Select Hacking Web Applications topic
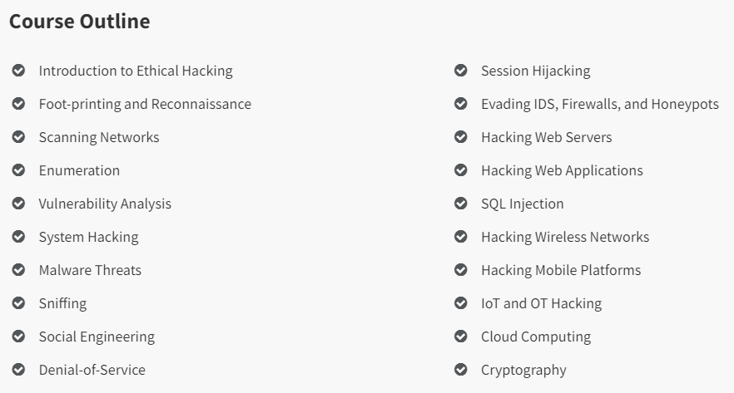Screen dimensions: 734x393 point(563,170)
